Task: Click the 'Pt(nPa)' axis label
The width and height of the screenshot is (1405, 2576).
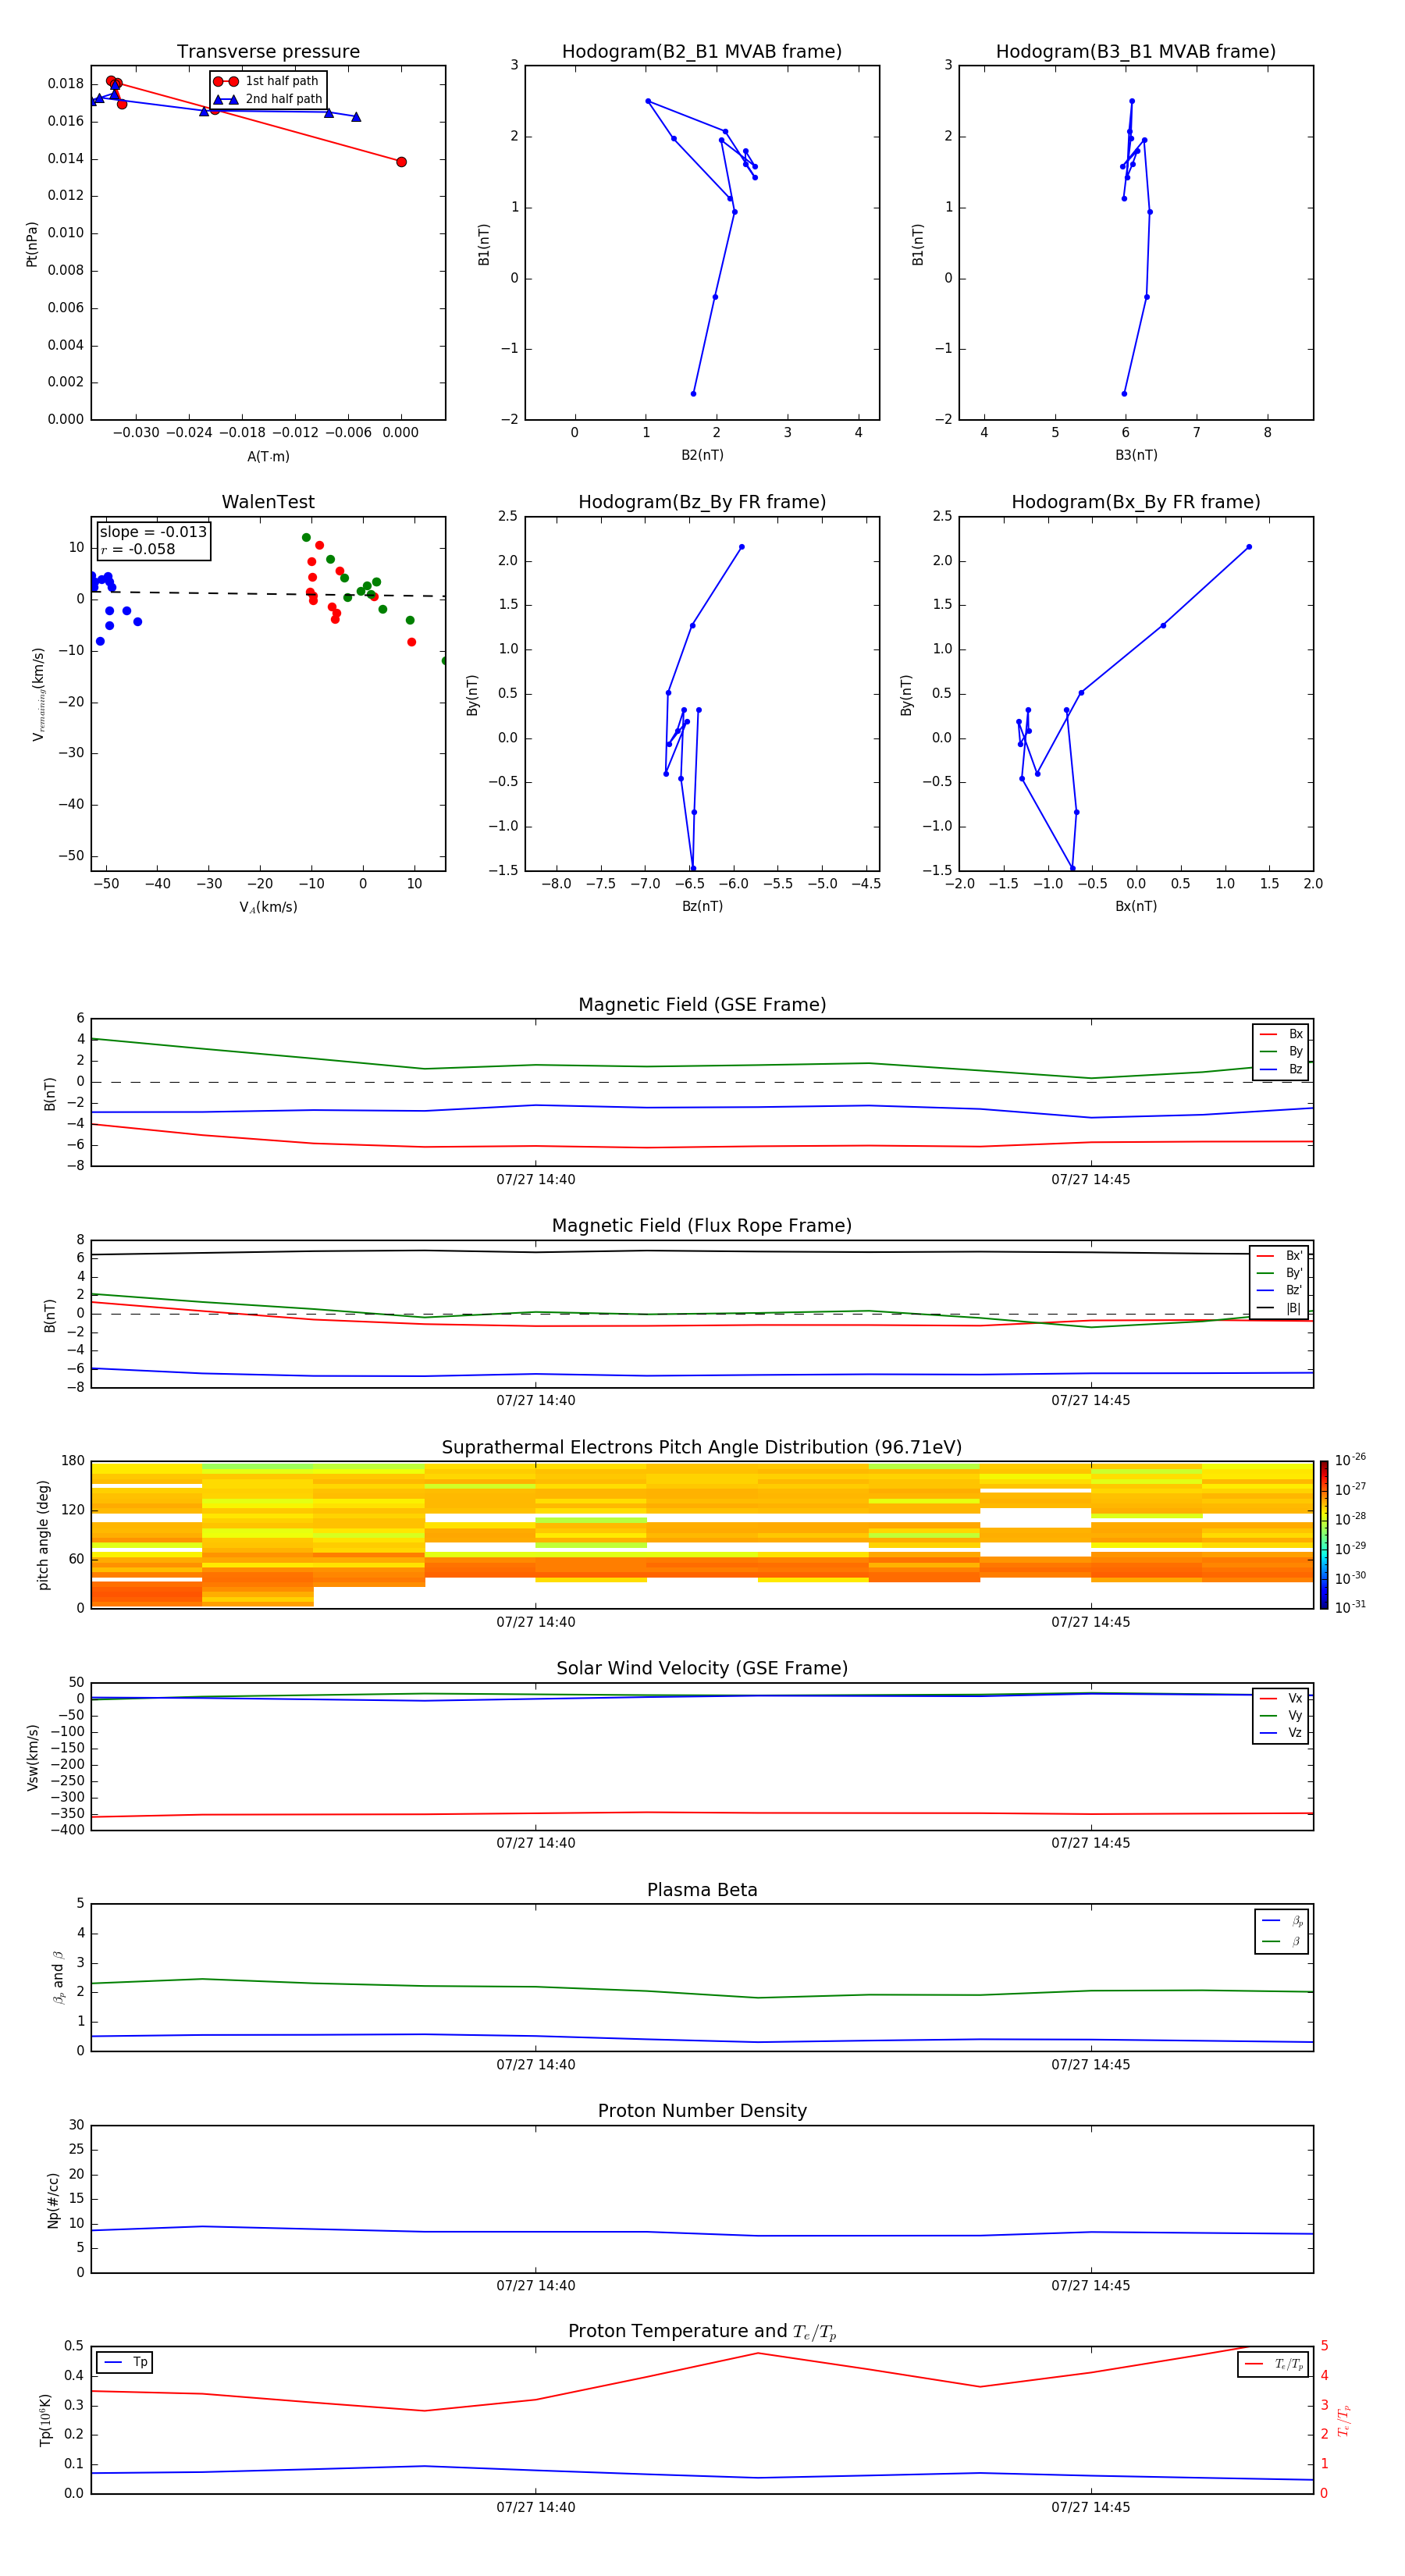Action: (x=32, y=244)
